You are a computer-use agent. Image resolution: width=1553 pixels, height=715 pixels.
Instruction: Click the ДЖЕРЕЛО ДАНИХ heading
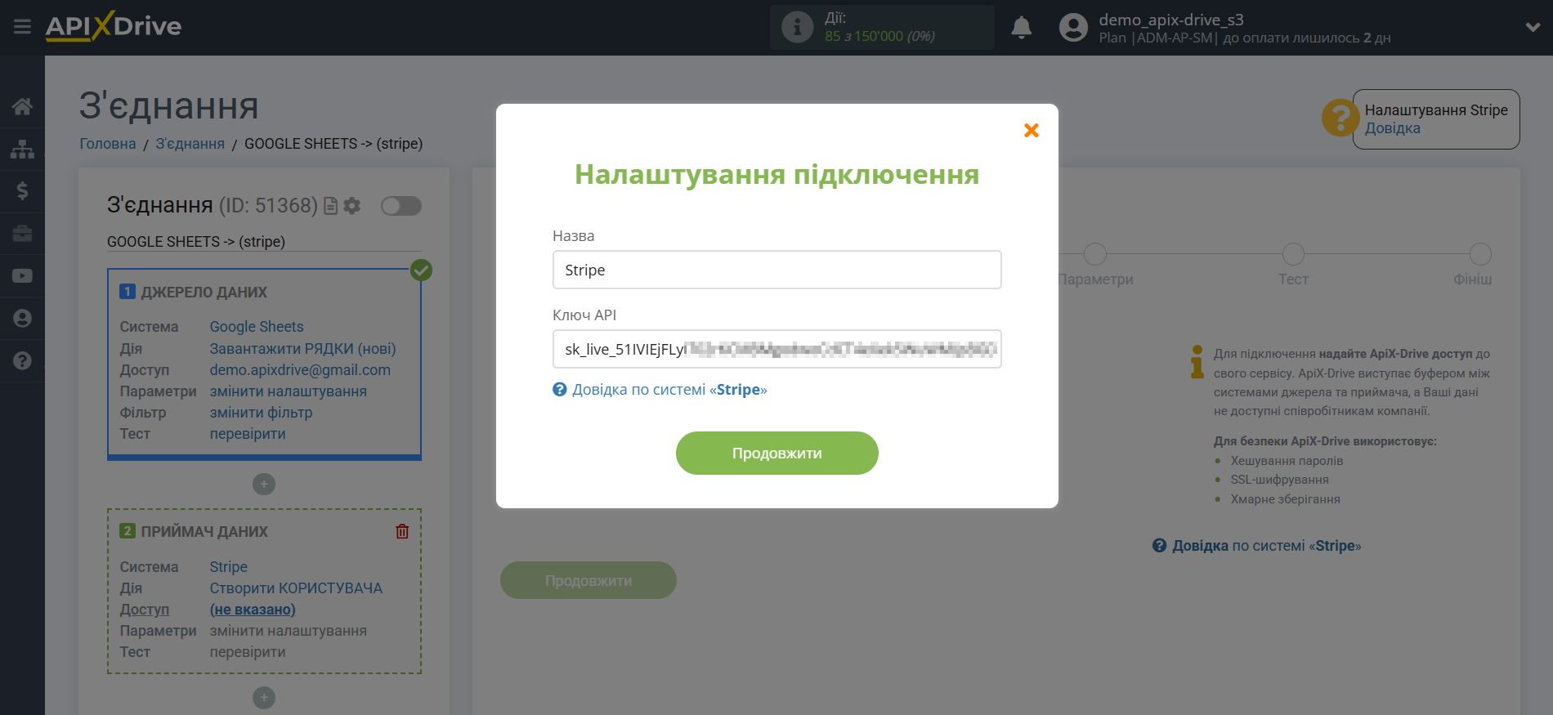(x=204, y=293)
